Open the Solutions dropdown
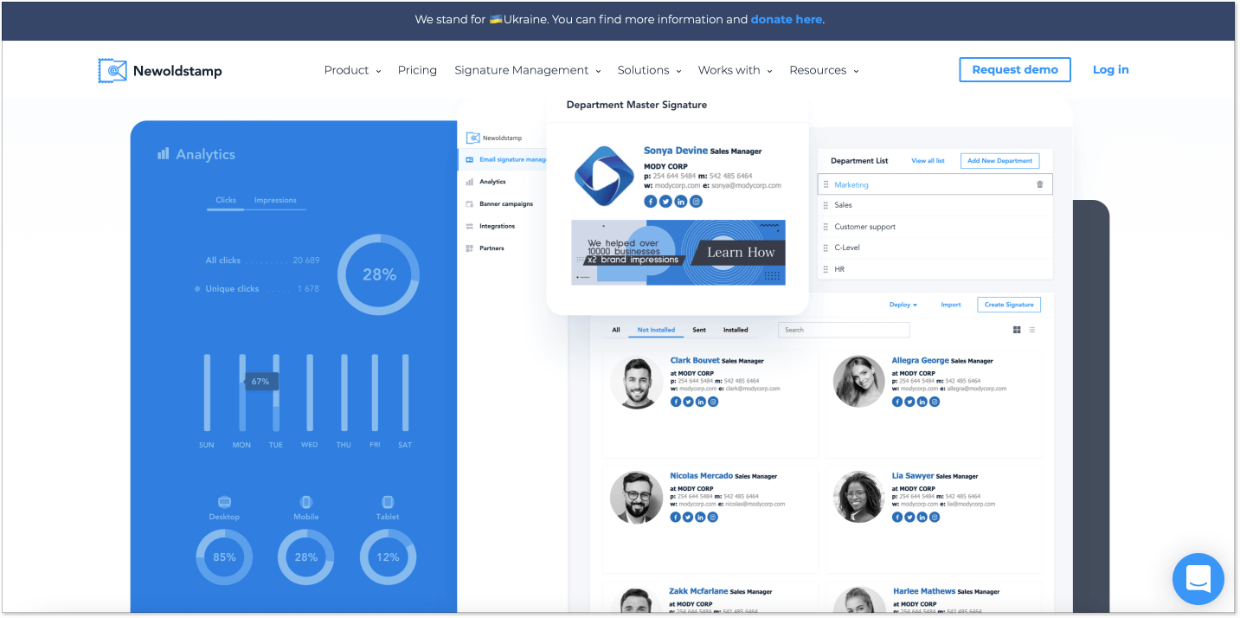Screen dimensions: 1240x618 [649, 70]
